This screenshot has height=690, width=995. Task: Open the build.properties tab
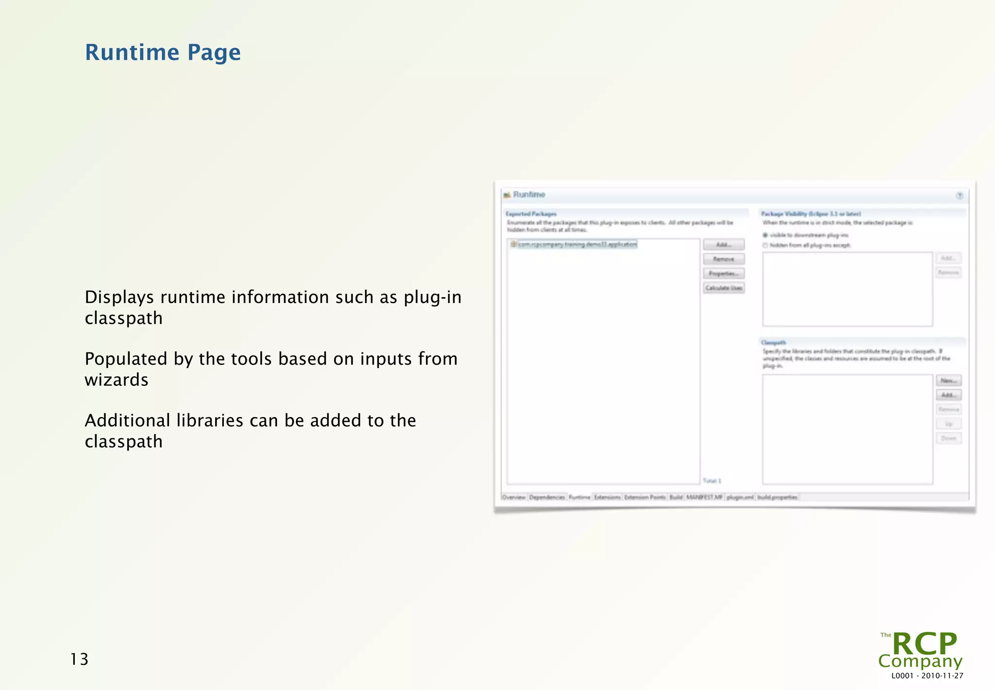777,497
